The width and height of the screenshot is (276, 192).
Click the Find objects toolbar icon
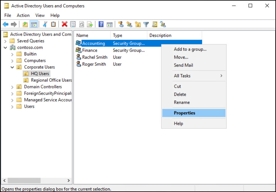point(155,24)
